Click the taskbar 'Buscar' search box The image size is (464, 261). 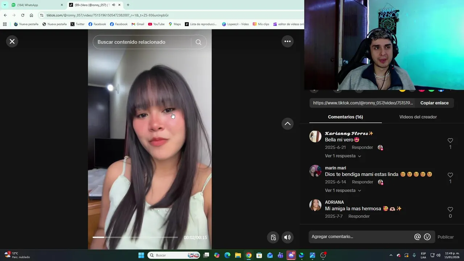[x=174, y=255]
